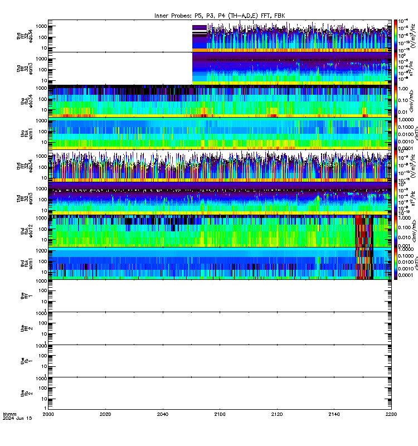
Task: Click the empty "the fff 1" plot panel
Action: tap(220, 296)
